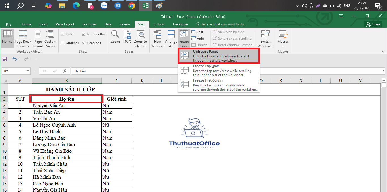Click Tell me what you want to do
Viewport: 387px width, 192px height.
(x=221, y=24)
